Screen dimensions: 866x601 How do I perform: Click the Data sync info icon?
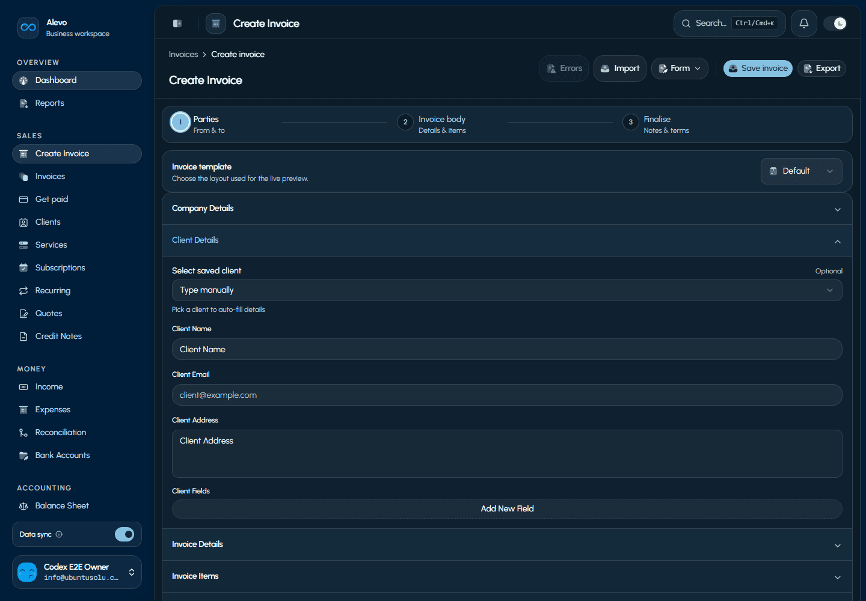(59, 534)
